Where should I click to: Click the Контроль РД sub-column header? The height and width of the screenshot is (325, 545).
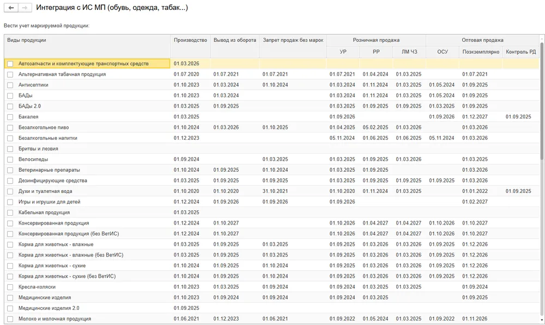[x=520, y=52]
